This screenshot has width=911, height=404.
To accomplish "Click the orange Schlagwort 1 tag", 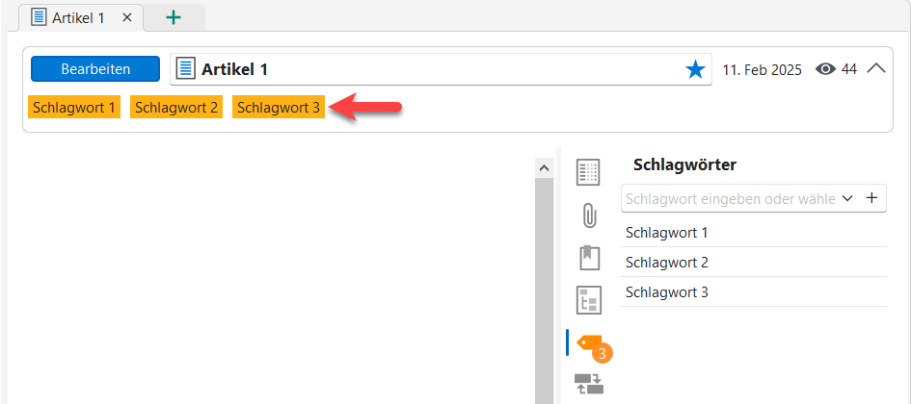I will 74,107.
